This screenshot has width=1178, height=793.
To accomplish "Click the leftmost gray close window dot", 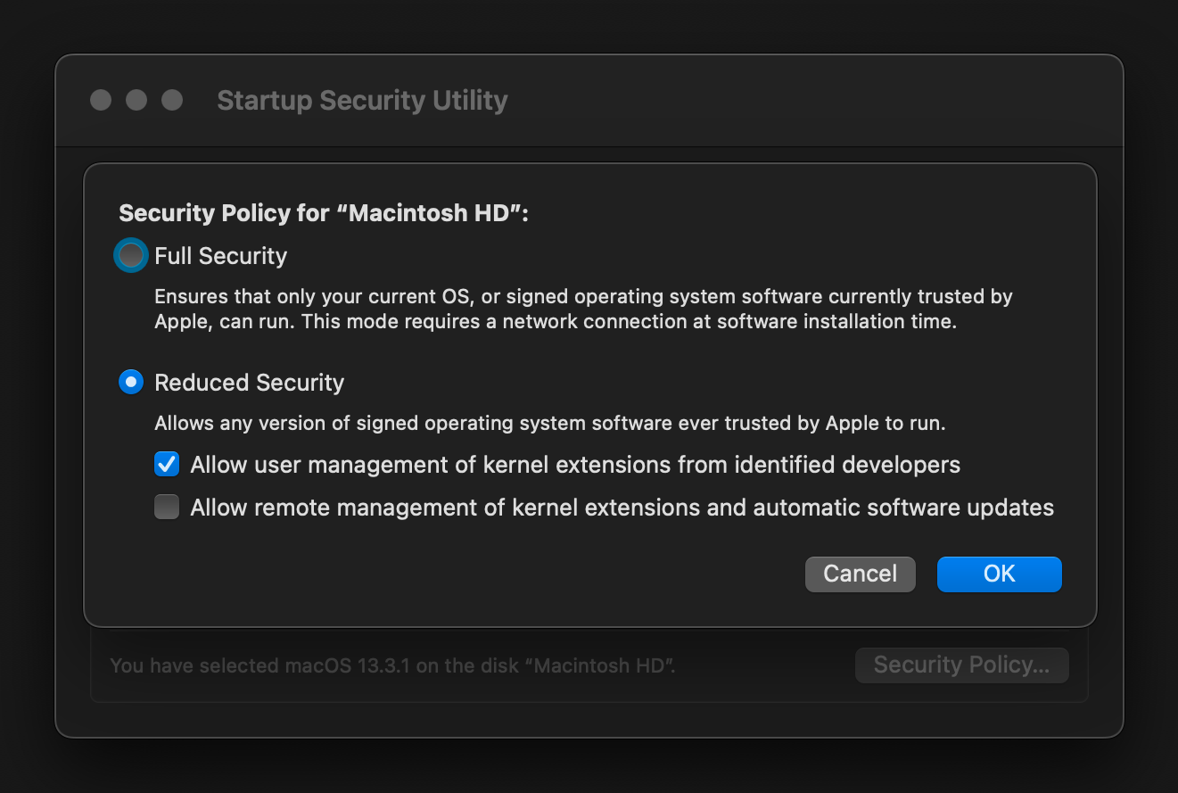I will tap(101, 100).
